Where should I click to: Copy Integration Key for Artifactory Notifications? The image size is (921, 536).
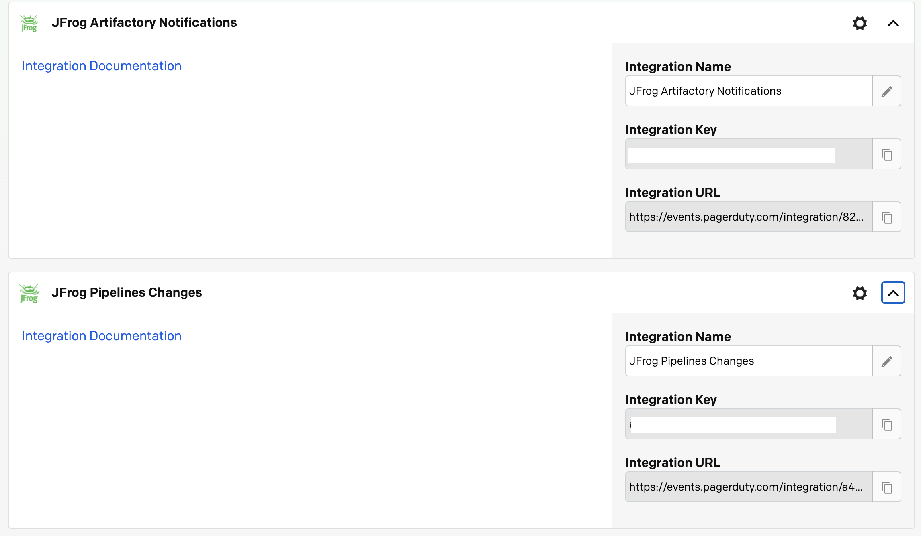tap(887, 154)
